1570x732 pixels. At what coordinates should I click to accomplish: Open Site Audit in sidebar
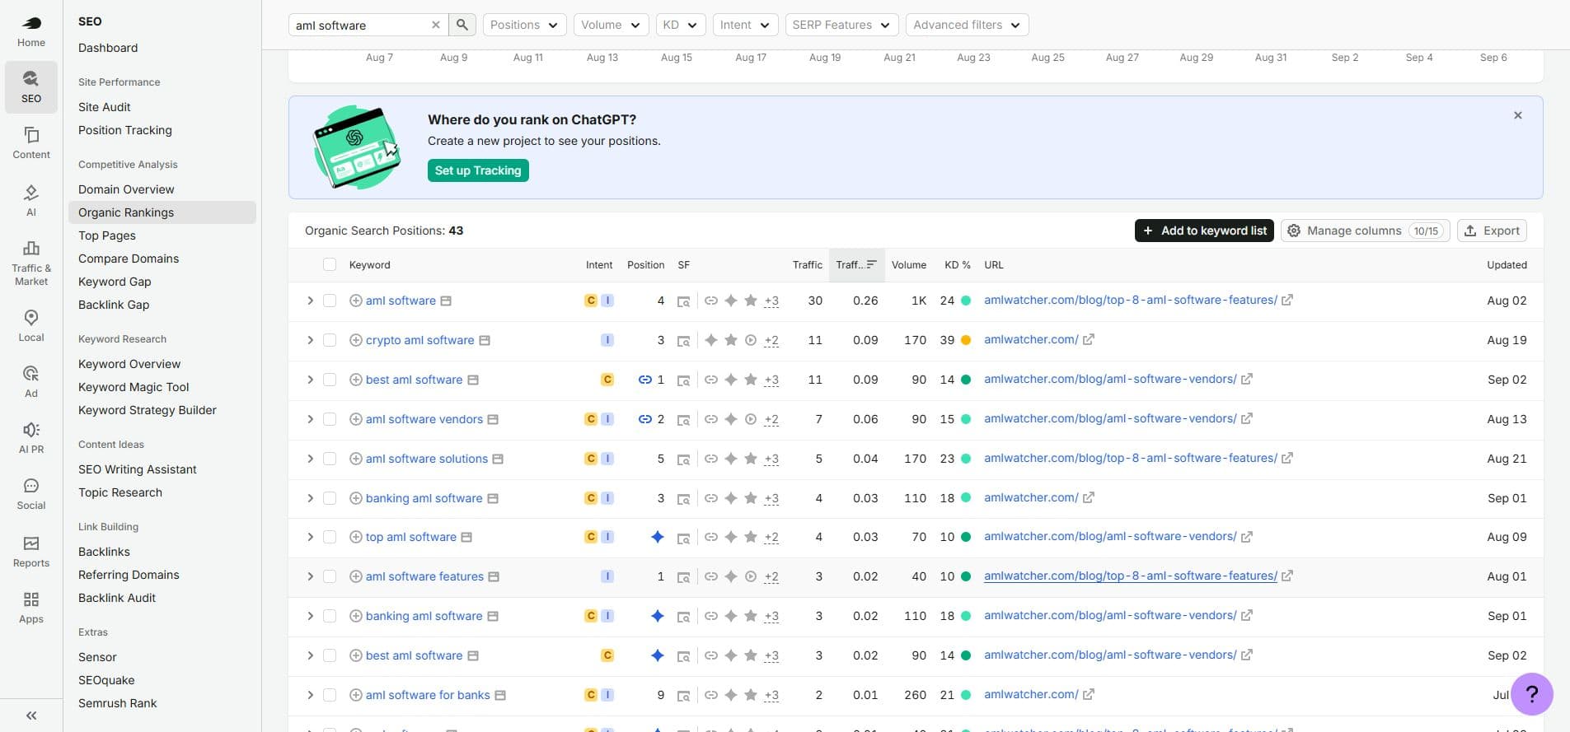pos(105,107)
